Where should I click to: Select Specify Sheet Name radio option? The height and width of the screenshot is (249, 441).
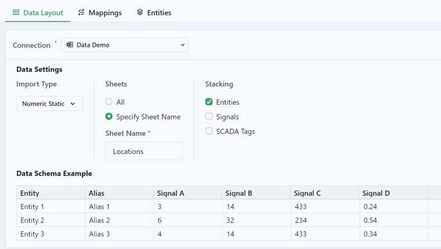click(109, 116)
